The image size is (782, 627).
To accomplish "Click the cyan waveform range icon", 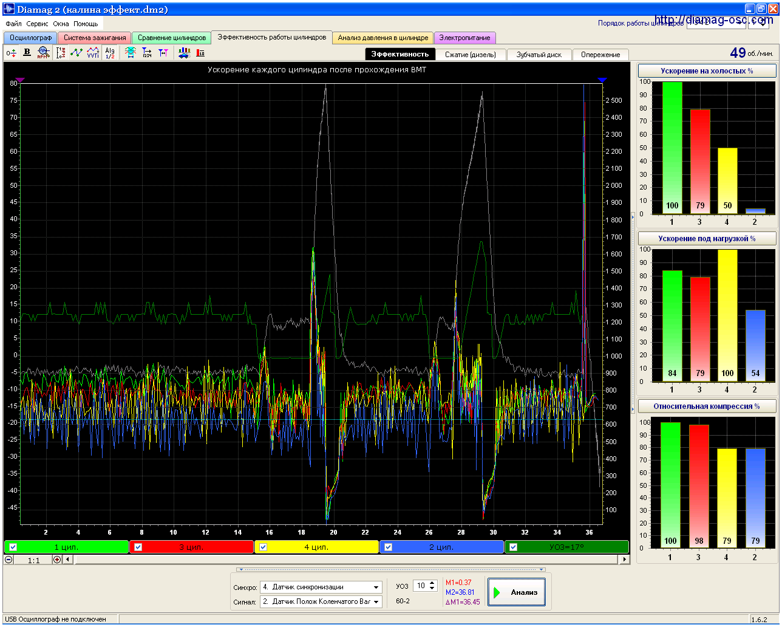I will pyautogui.click(x=131, y=53).
